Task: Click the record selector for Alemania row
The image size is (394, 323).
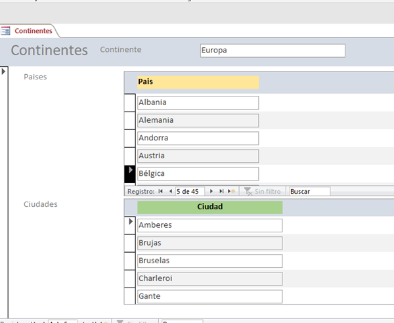Action: coord(130,121)
